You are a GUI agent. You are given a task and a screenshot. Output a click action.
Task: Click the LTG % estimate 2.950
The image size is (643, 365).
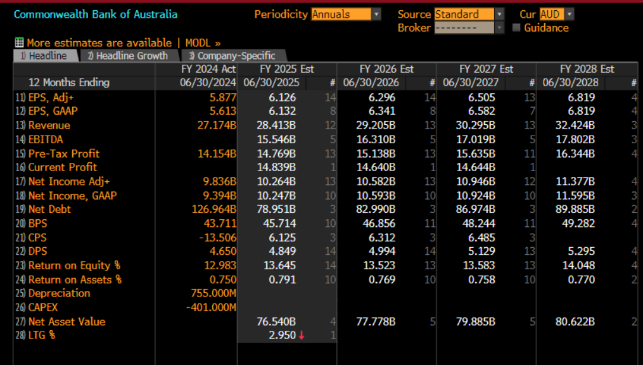[283, 335]
